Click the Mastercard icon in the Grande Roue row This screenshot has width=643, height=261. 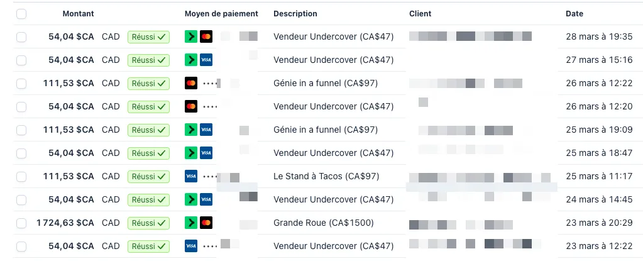click(x=206, y=223)
